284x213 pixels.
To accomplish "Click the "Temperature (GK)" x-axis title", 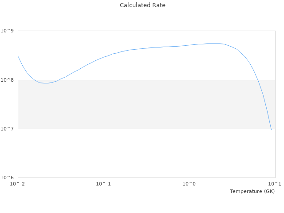I will pyautogui.click(x=252, y=191).
